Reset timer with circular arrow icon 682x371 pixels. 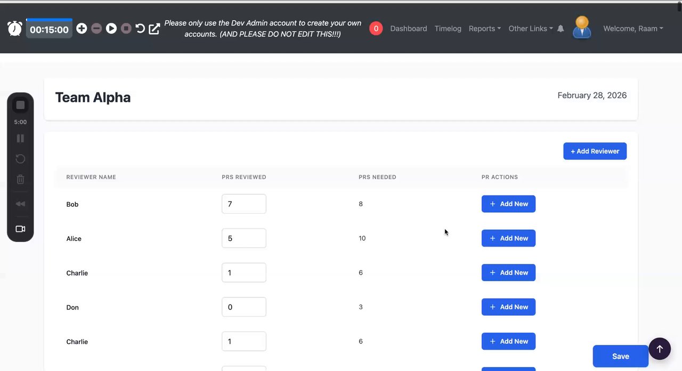click(x=140, y=29)
